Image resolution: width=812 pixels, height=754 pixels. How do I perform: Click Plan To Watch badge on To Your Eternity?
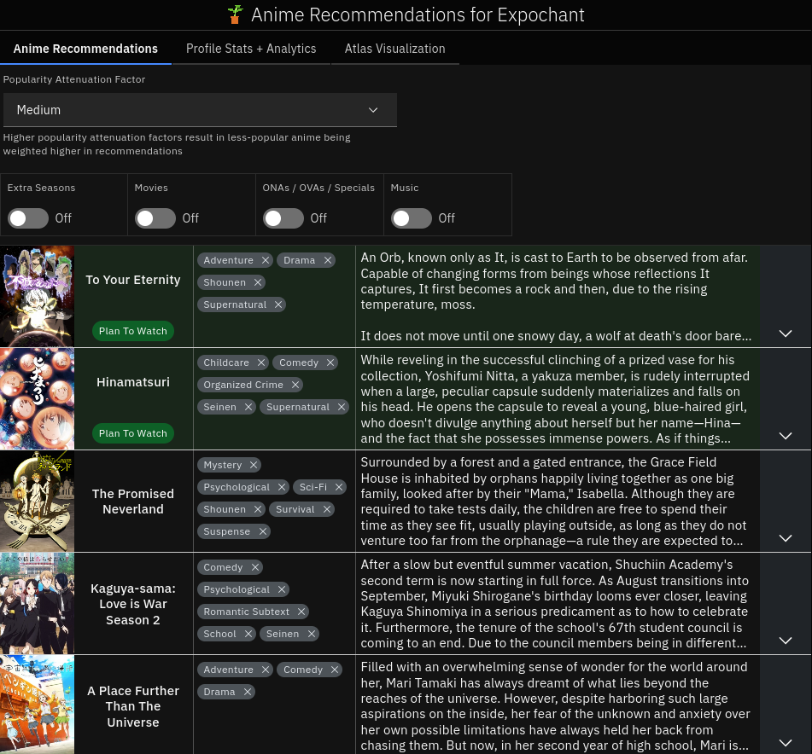133,331
